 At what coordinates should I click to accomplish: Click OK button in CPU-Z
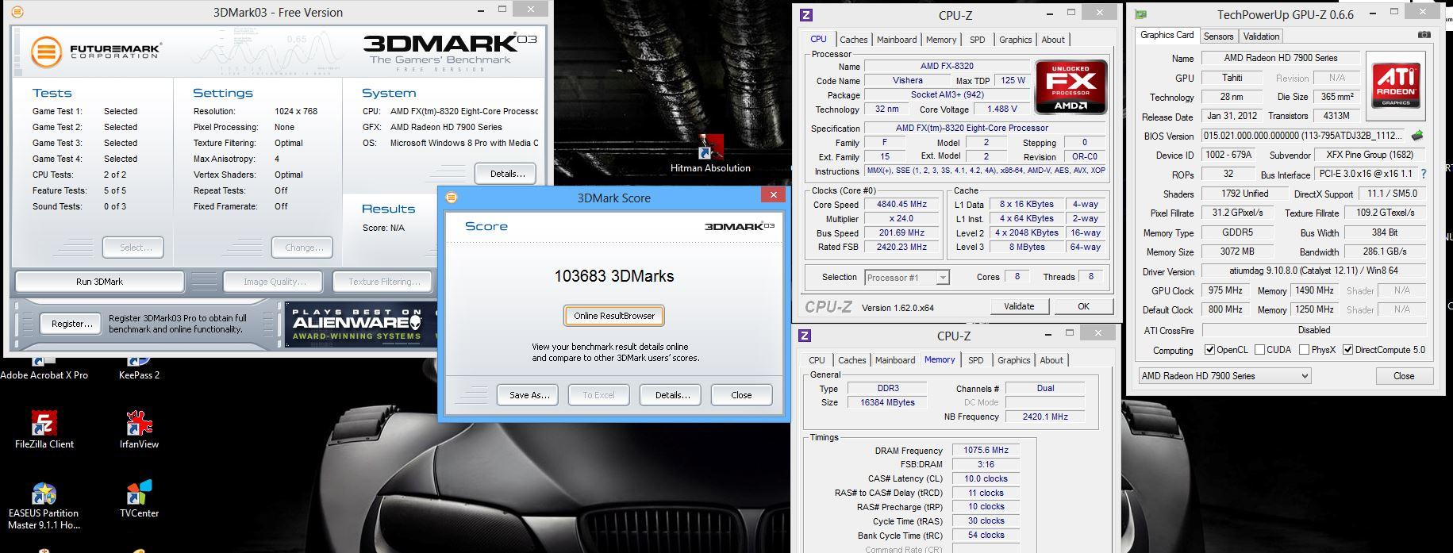coord(1083,306)
